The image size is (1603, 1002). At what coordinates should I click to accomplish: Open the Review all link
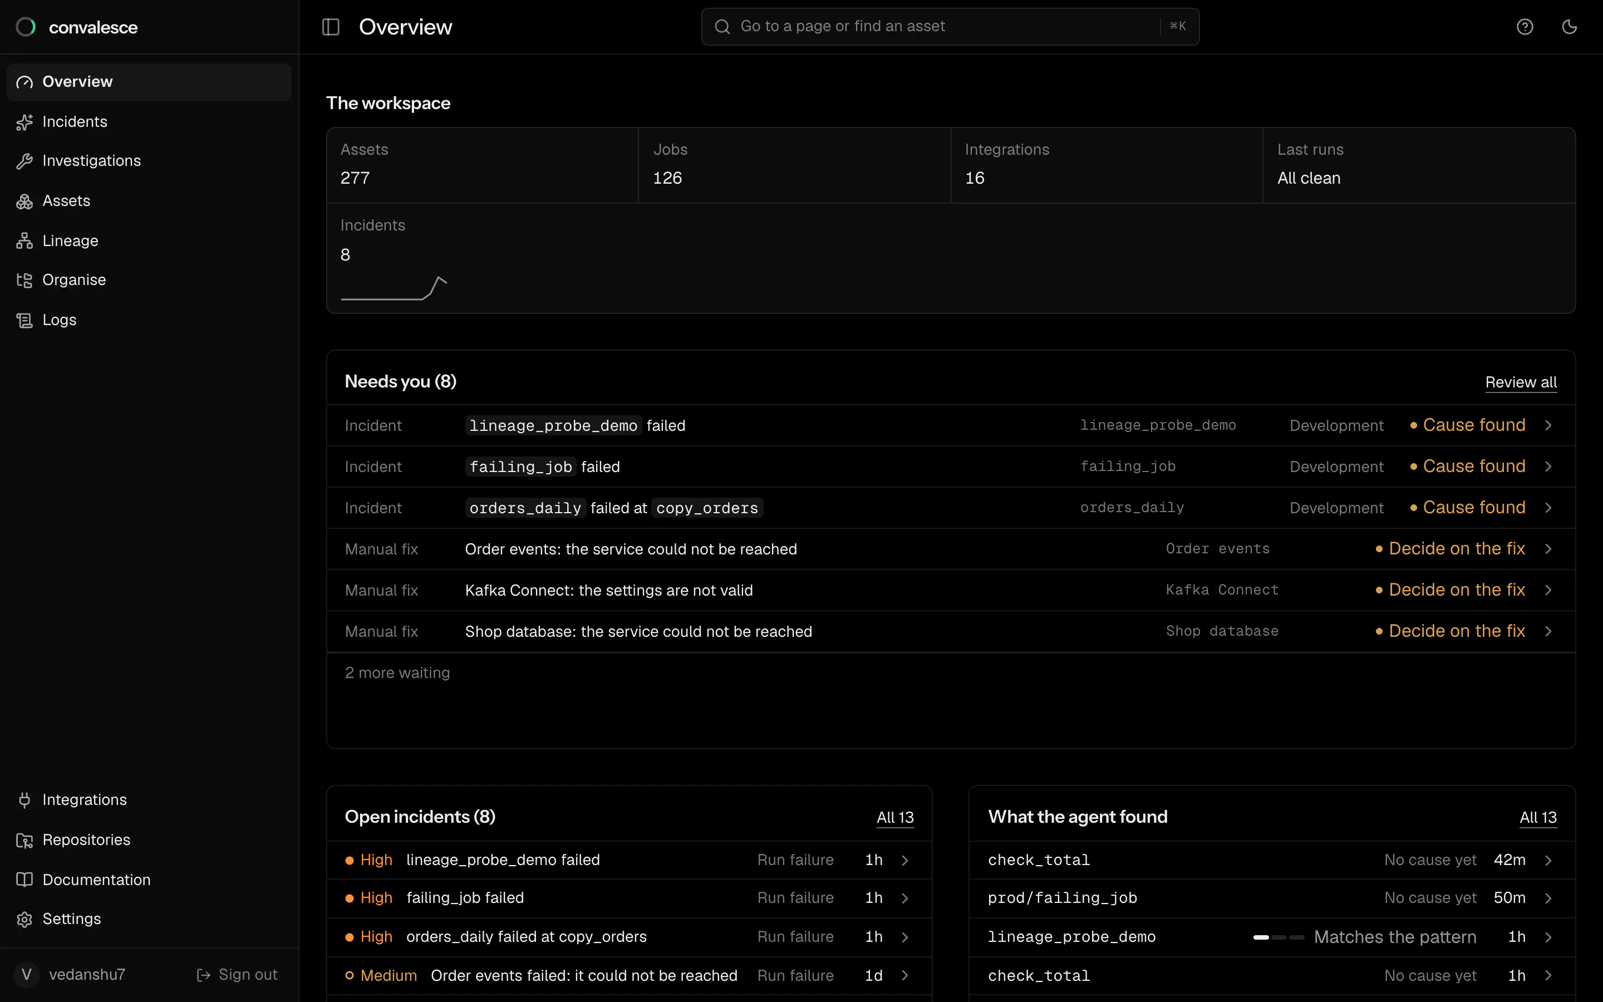pyautogui.click(x=1521, y=382)
